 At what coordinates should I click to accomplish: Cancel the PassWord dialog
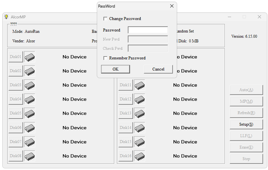(x=158, y=69)
